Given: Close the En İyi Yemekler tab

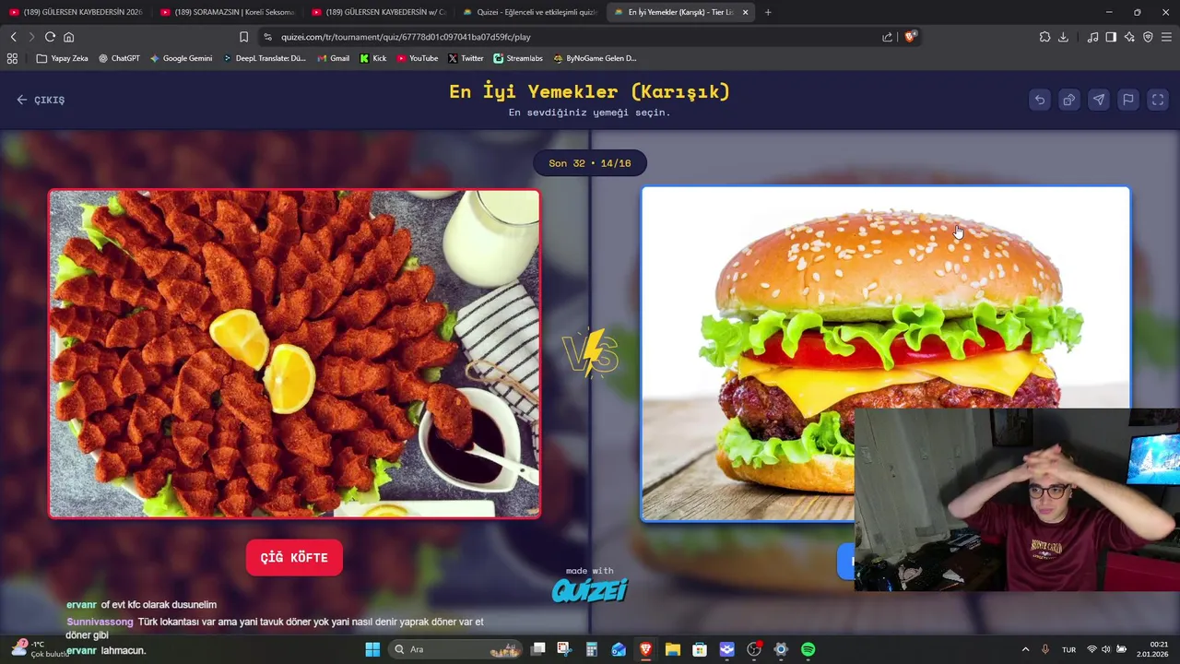Looking at the screenshot, I should tap(745, 12).
